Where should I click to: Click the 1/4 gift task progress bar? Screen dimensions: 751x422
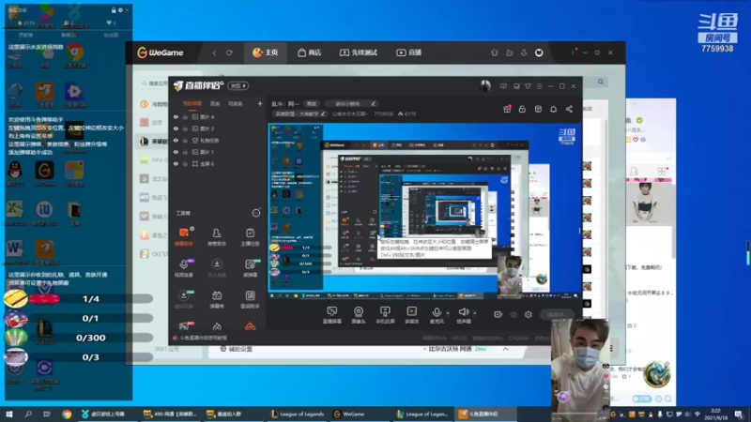(91, 299)
